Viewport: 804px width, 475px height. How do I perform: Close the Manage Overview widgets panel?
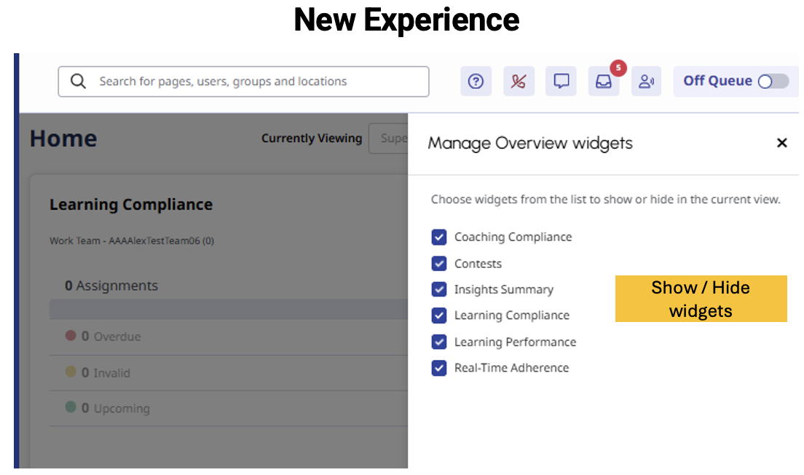tap(781, 143)
